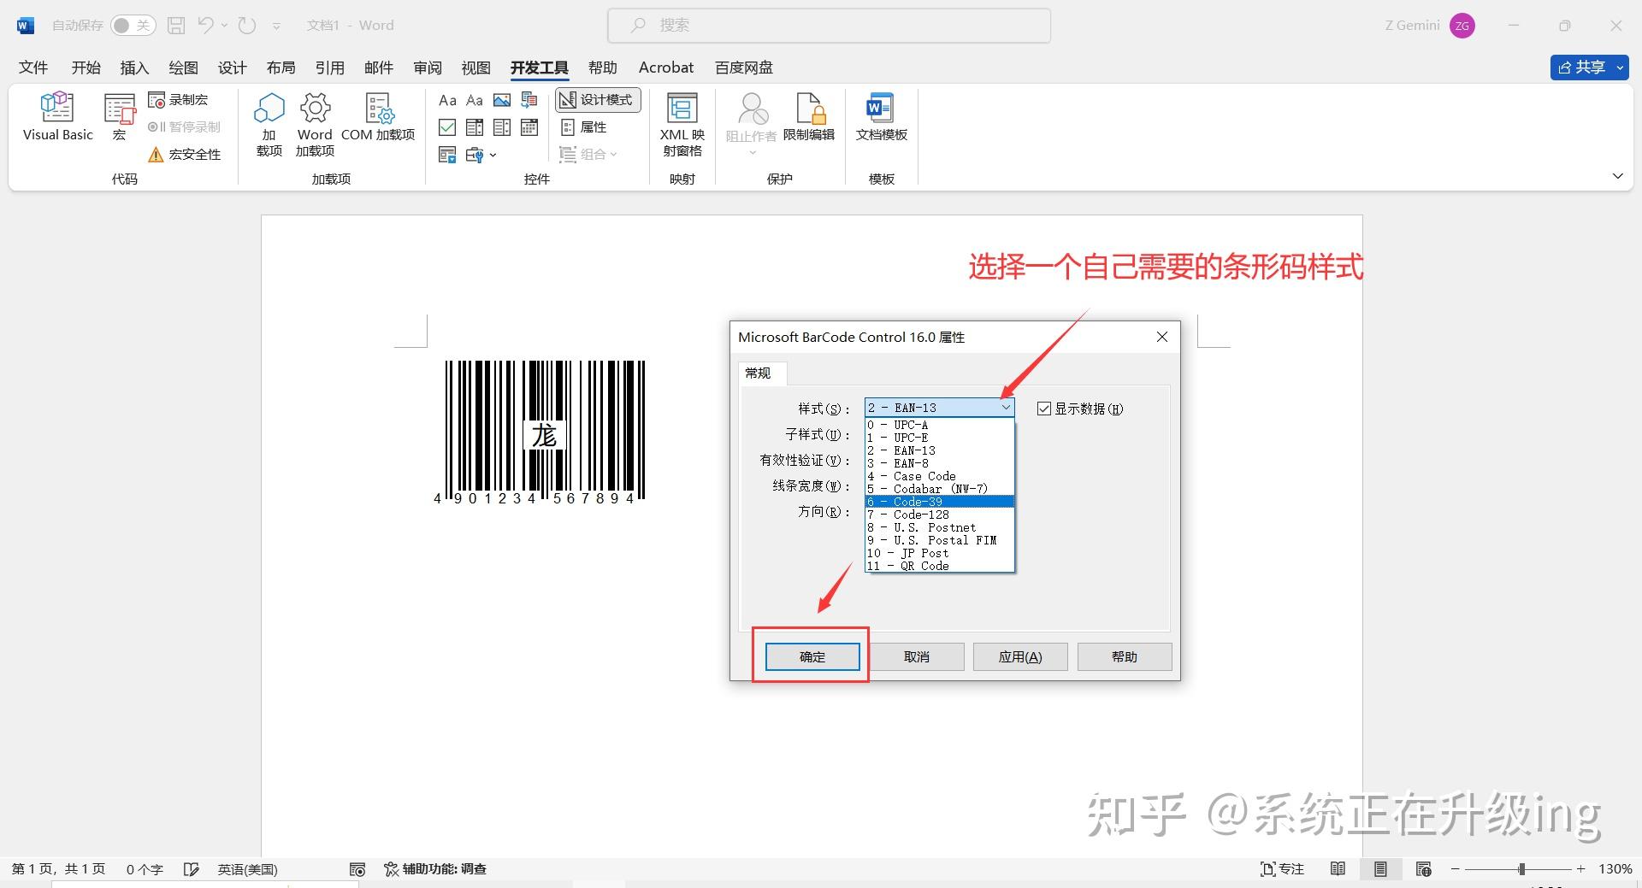This screenshot has height=888, width=1642.
Task: Close the BarCode Control properties dialog
Action: tap(1162, 337)
